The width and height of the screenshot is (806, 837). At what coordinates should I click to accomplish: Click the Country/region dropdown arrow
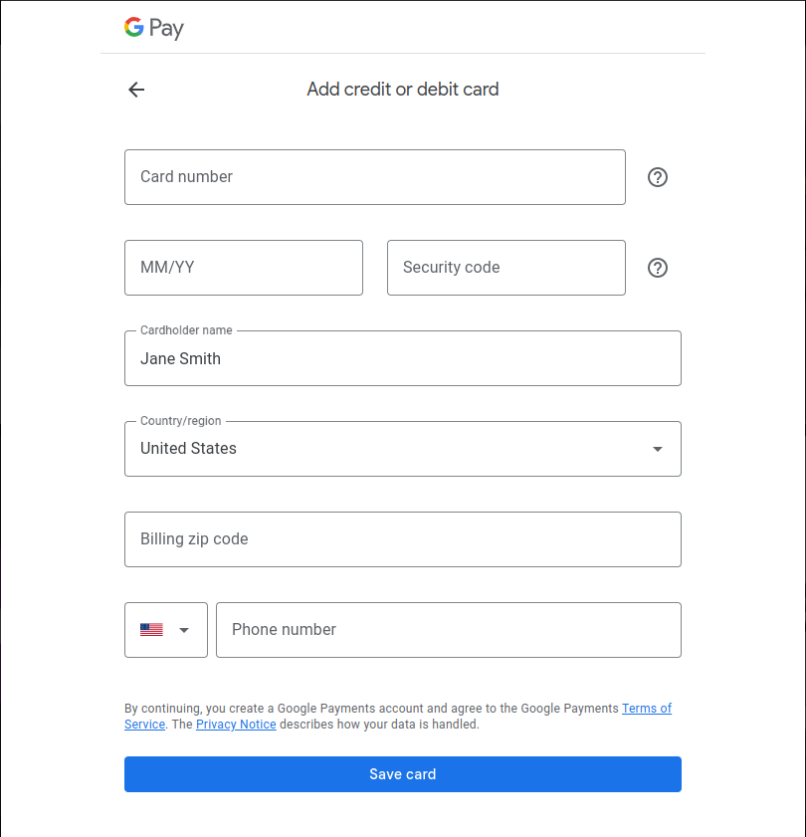click(657, 449)
